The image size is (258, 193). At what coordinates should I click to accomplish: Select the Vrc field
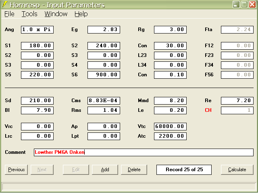37,126
